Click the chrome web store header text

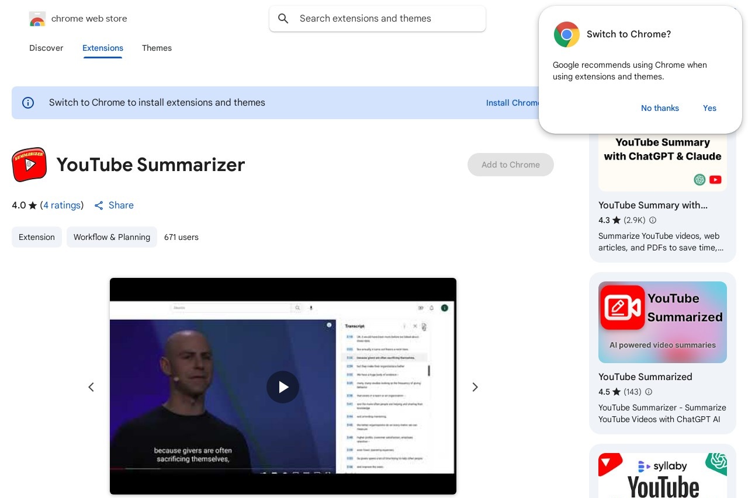tap(89, 19)
